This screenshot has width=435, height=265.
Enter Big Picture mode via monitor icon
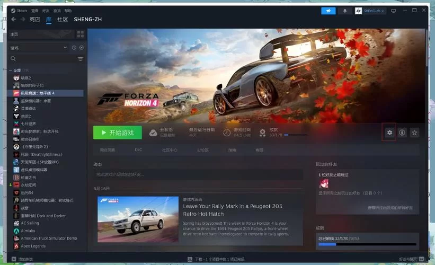(x=393, y=11)
